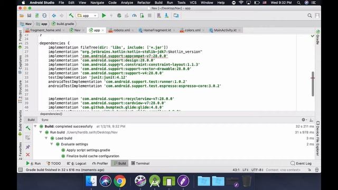Open the Project tool window
Viewport: 338px width, 190px height.
(20, 40)
